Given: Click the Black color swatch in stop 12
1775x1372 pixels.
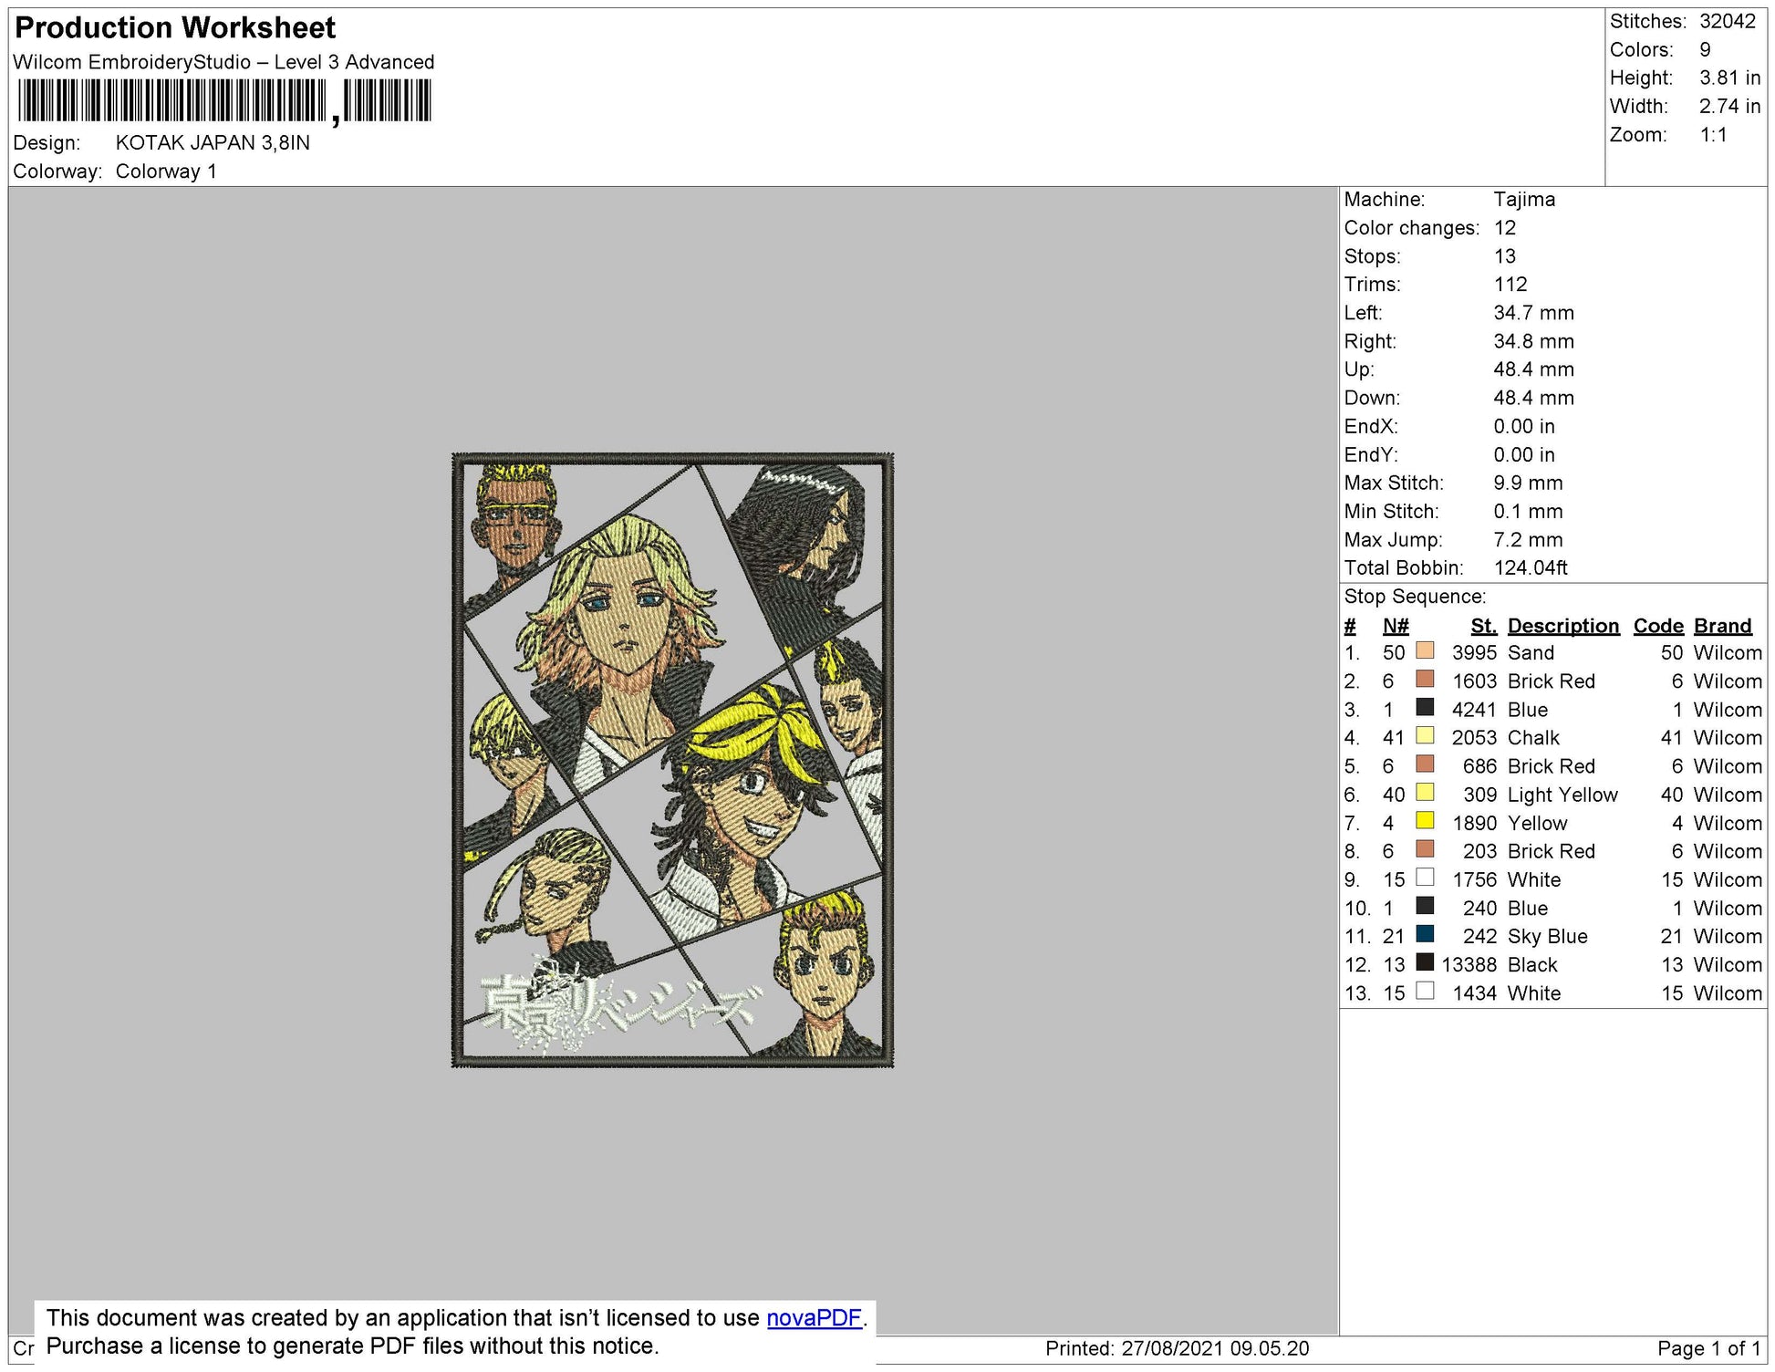Looking at the screenshot, I should point(1425,963).
